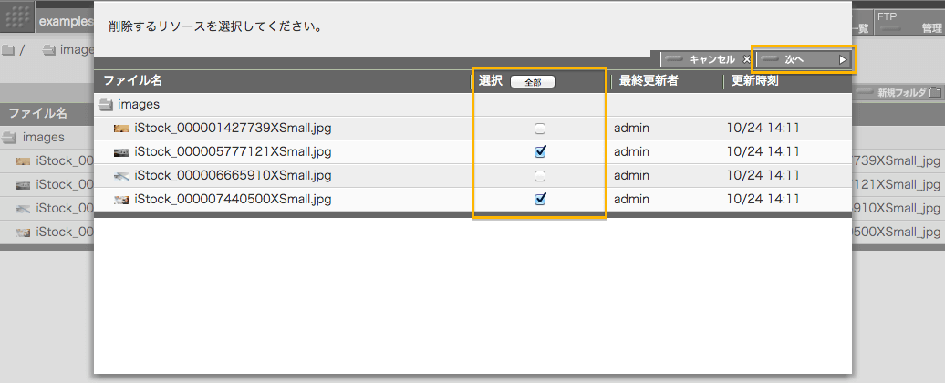Image resolution: width=945 pixels, height=383 pixels.
Task: Click the images folder icon in the dialog
Action: click(x=106, y=105)
